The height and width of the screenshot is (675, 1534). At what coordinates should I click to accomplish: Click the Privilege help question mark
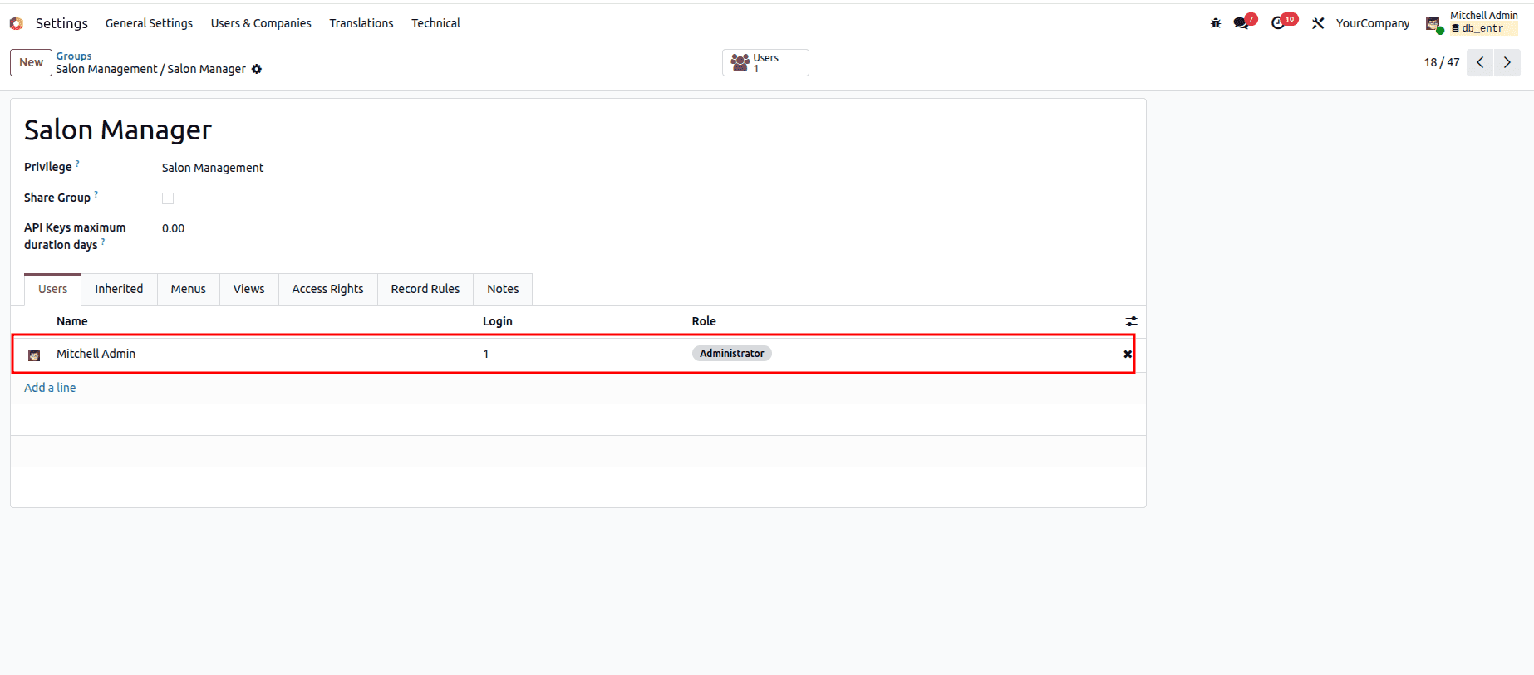click(77, 164)
